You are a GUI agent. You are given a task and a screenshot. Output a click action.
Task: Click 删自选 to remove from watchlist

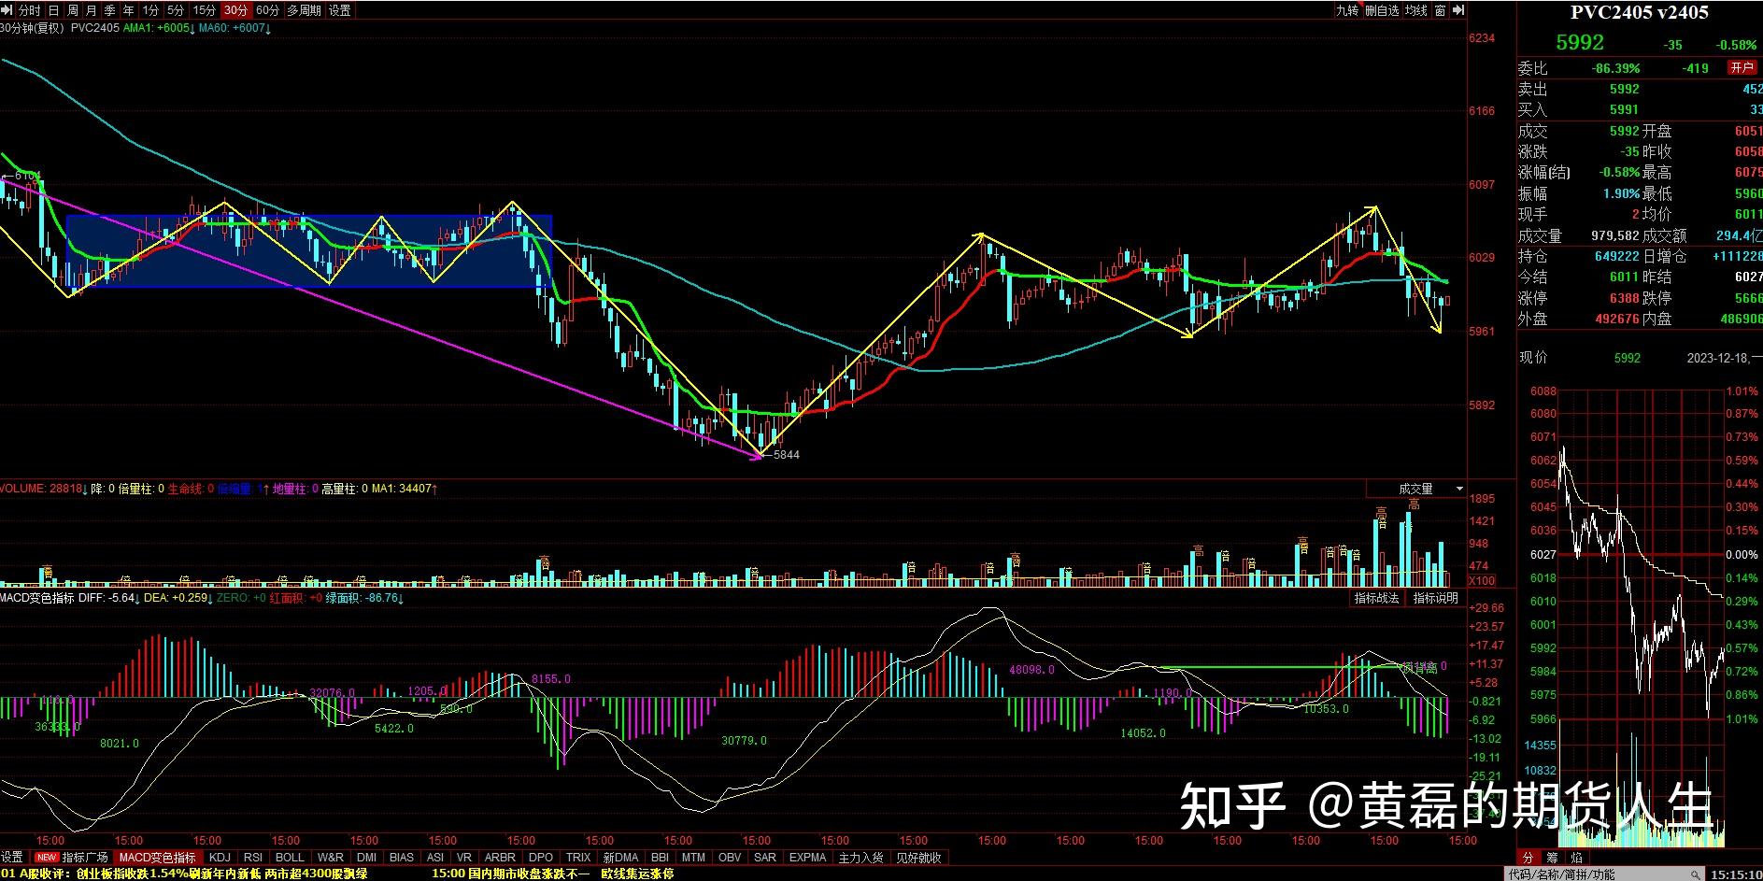1382,10
